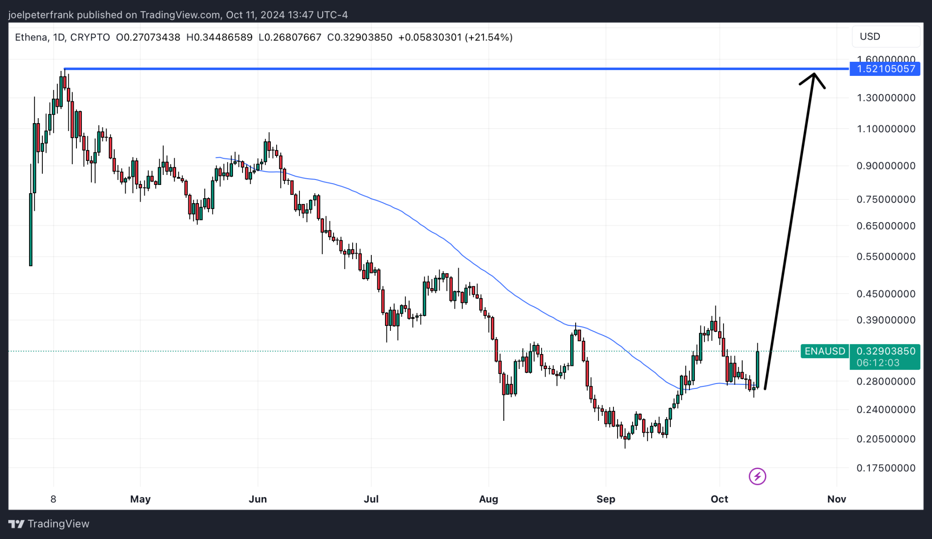Viewport: 932px width, 539px height.
Task: Select the Ethena, 1D, CRYPTO chart title
Action: 62,37
